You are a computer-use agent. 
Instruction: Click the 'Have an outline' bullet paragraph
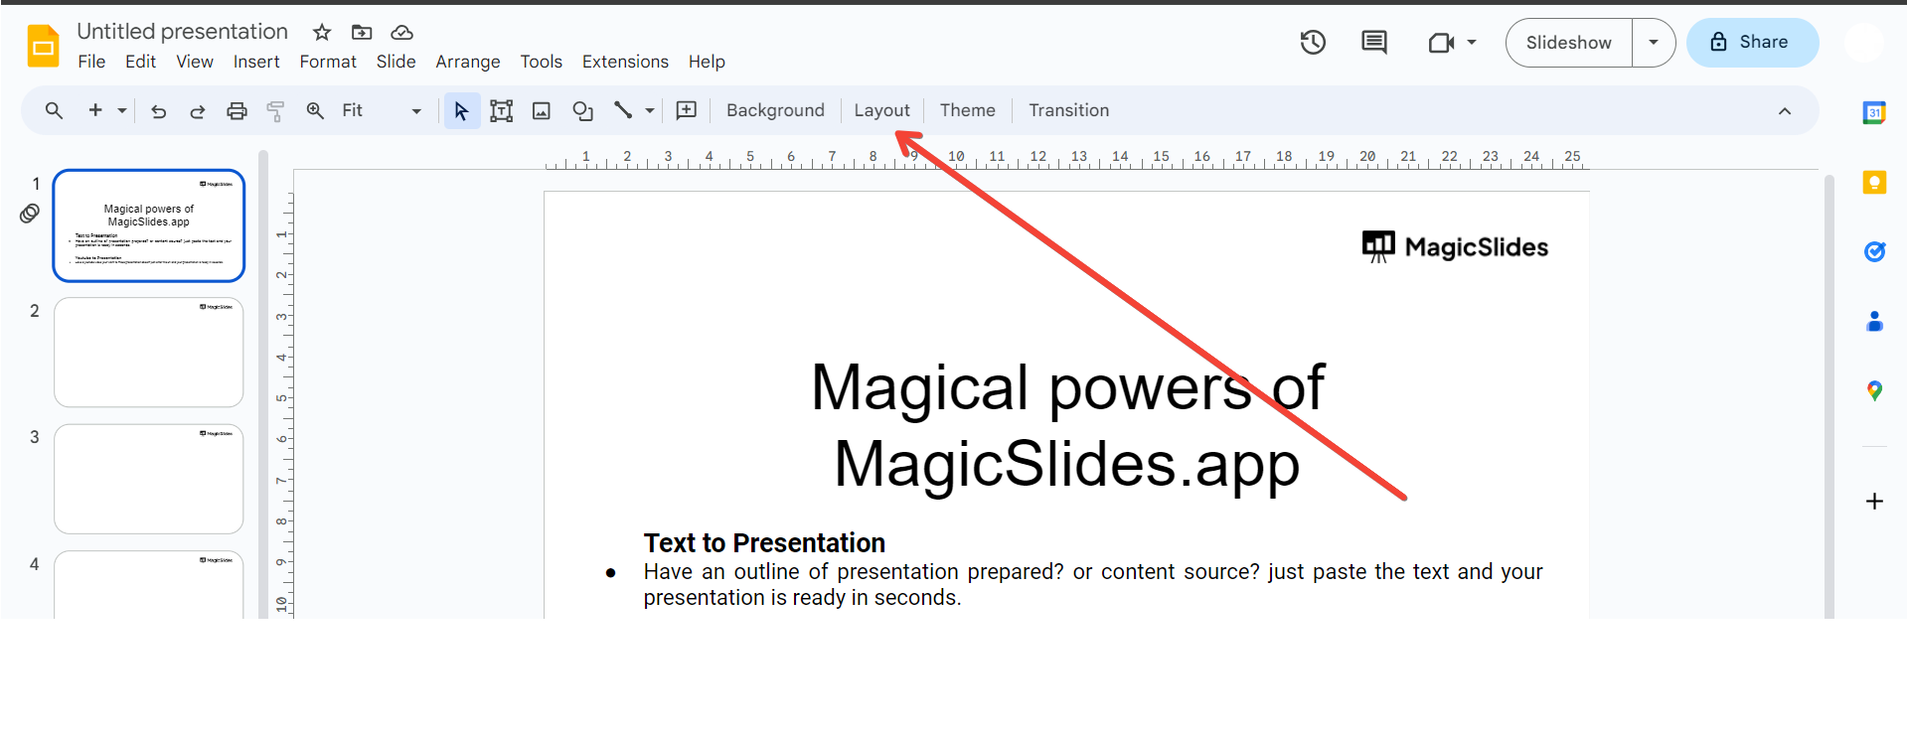[x=1093, y=584]
